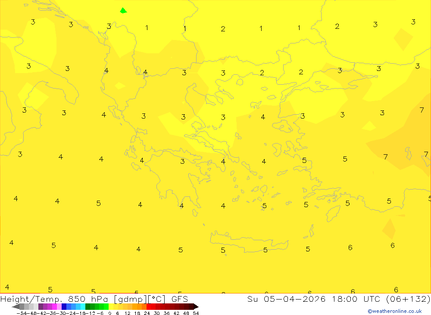
Task: Pick the light pink swatch in the legend
Action: (x=59, y=306)
